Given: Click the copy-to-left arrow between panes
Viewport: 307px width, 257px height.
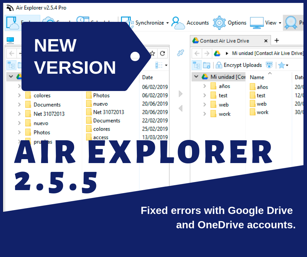Looking at the screenshot, I should (x=181, y=108).
